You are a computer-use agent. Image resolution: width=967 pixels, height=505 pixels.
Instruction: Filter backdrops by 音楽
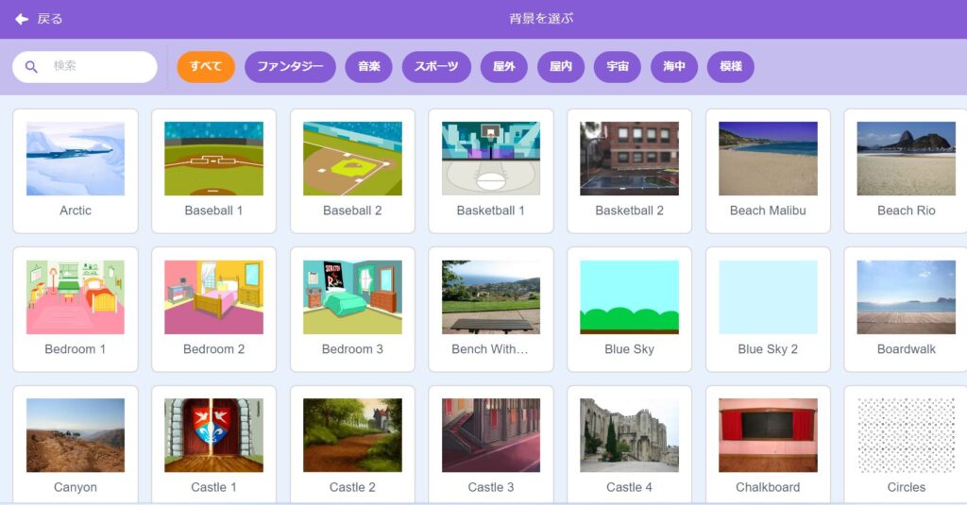[x=369, y=67]
